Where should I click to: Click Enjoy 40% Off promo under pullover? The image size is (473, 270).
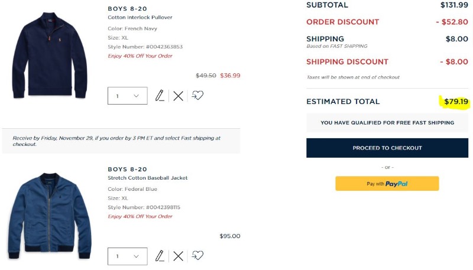coord(140,56)
